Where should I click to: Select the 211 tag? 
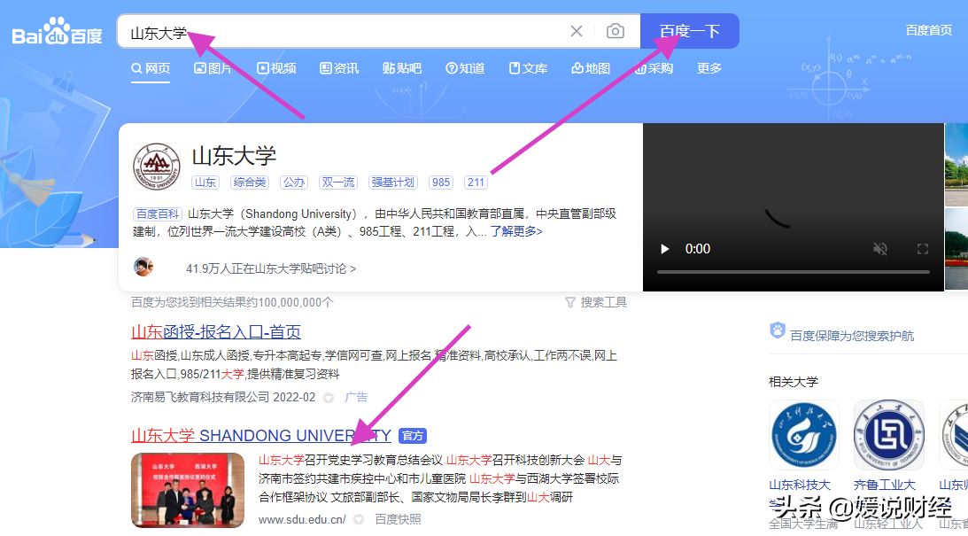(476, 183)
